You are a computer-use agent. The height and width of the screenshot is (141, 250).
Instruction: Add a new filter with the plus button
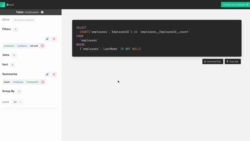pyautogui.click(x=16, y=29)
